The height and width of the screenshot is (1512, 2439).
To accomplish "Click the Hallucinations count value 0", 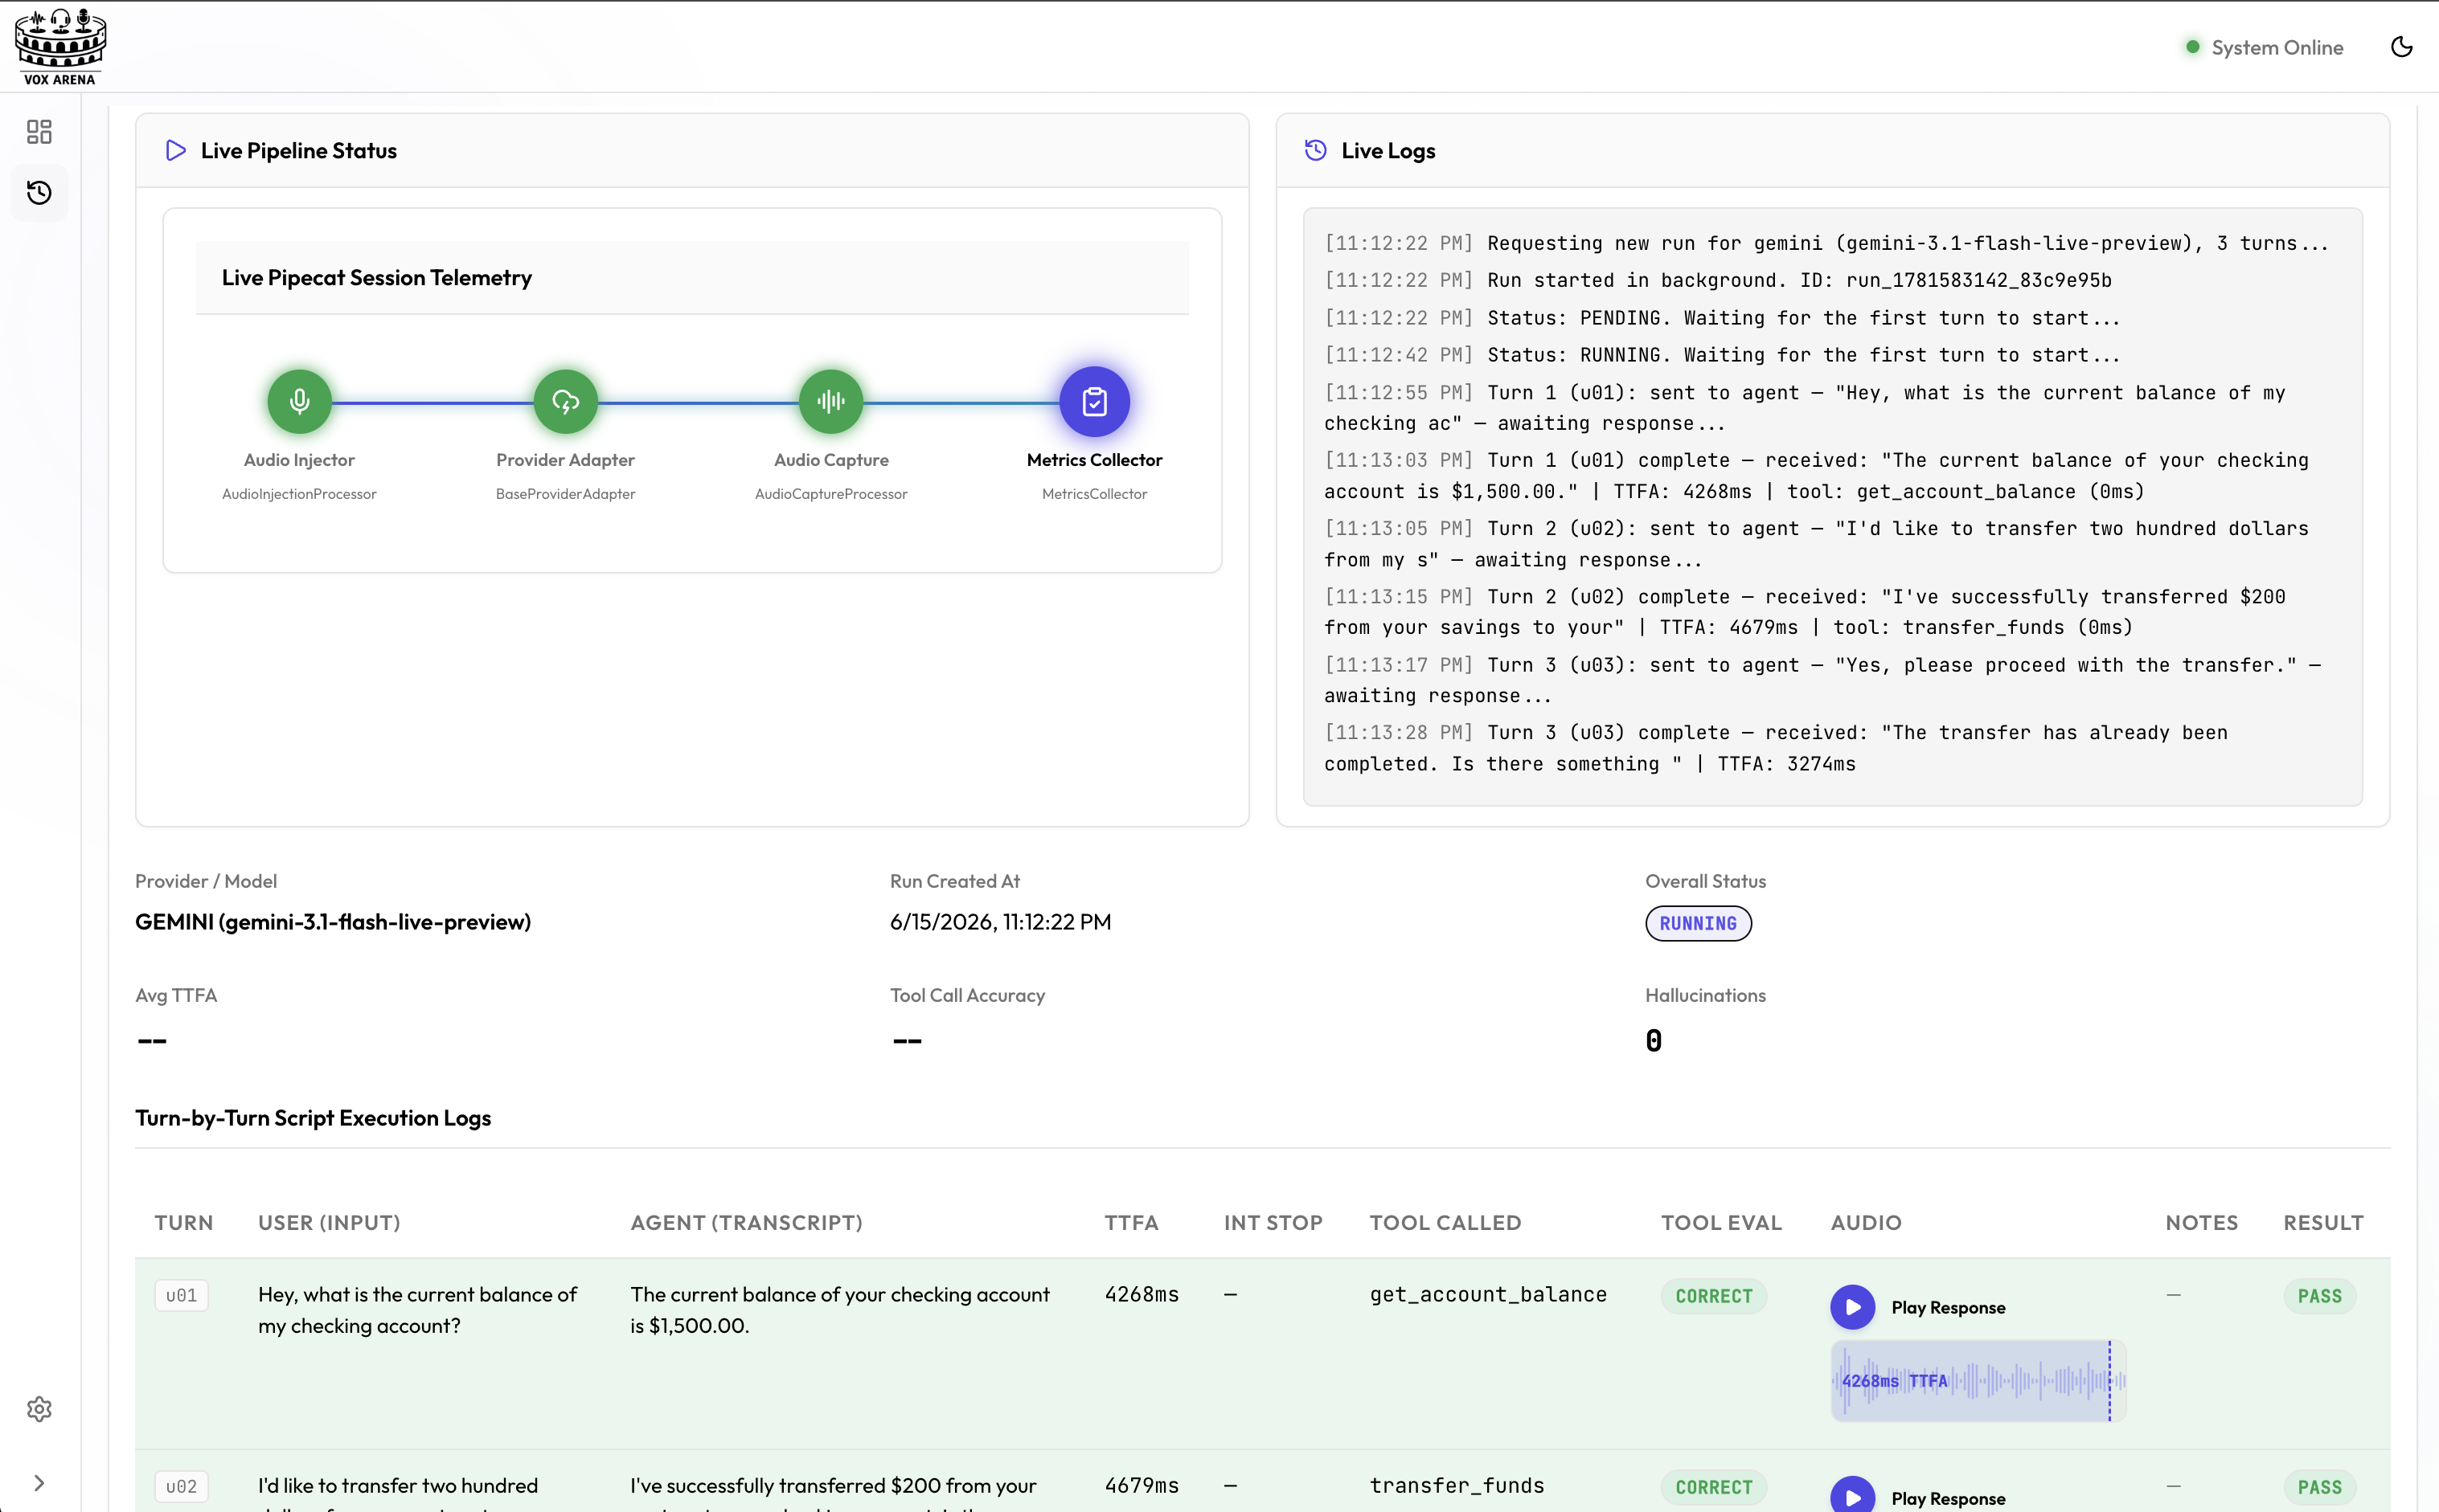I will click(x=1654, y=1040).
